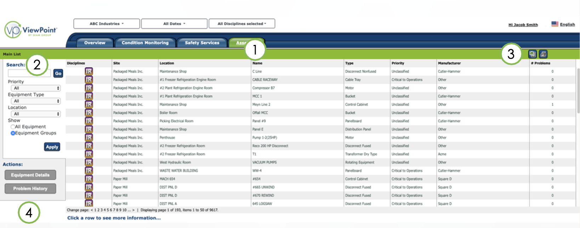Click the 'WASTE WATER BUILDING' location cell

tap(179, 171)
